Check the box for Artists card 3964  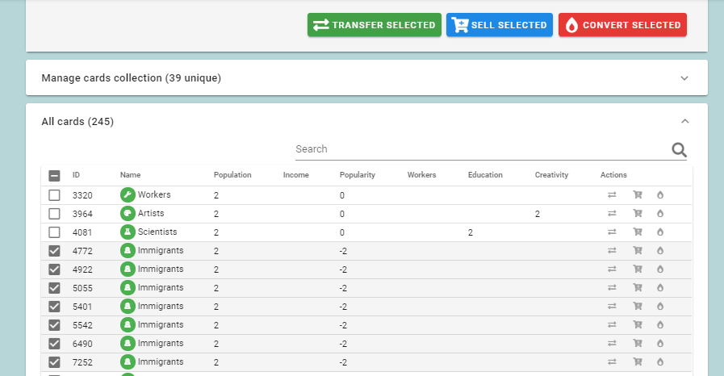pyautogui.click(x=55, y=214)
